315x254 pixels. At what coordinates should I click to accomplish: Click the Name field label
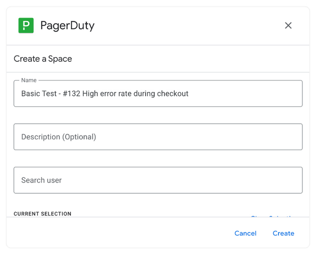click(x=28, y=80)
